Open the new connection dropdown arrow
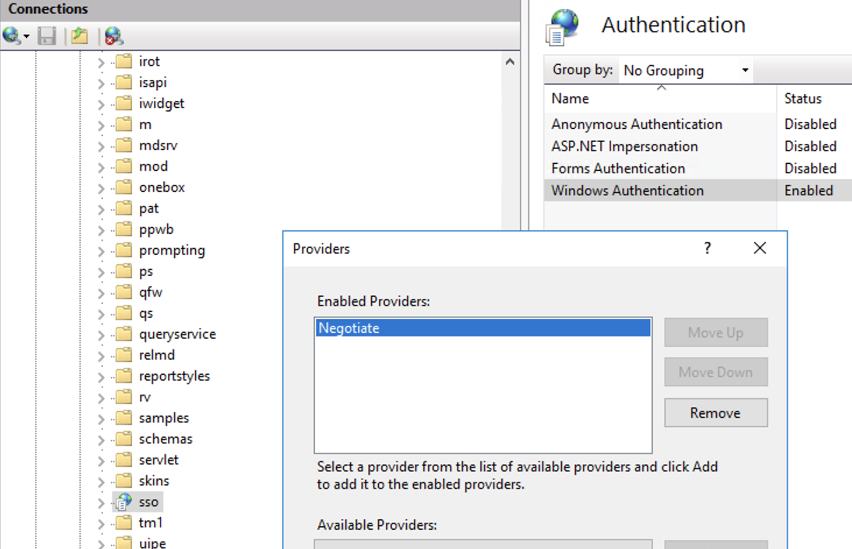This screenshot has height=549, width=852. point(26,36)
